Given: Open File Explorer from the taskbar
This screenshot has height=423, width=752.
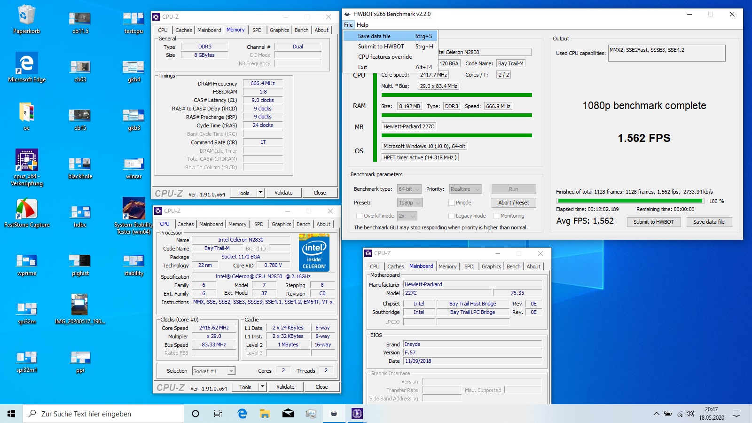Looking at the screenshot, I should 265,414.
